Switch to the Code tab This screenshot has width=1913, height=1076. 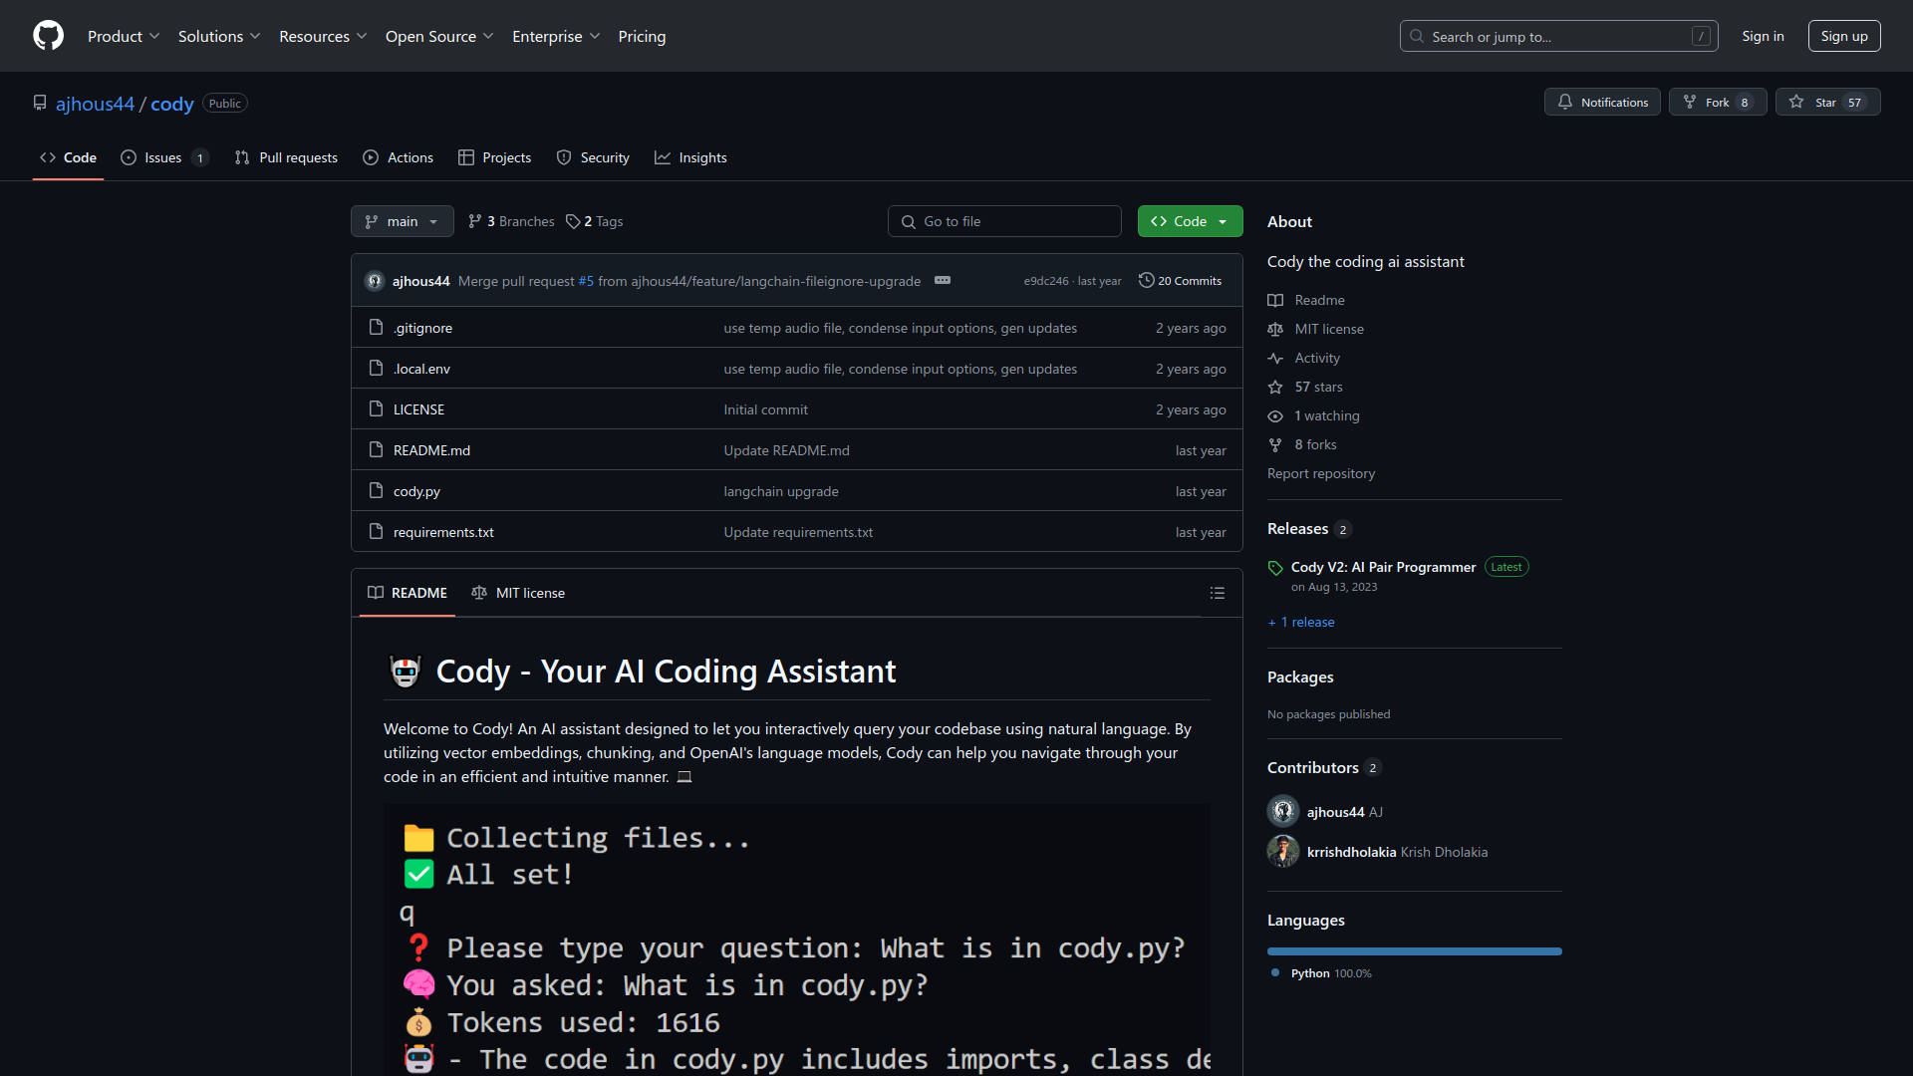pos(68,157)
